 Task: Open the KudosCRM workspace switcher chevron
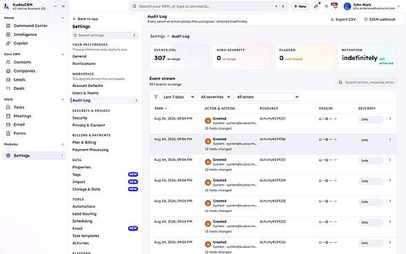click(55, 6)
